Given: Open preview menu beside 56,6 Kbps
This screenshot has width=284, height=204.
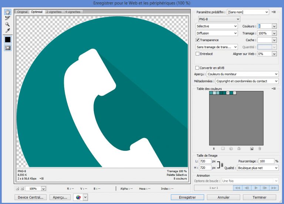Looking at the screenshot, I should (x=42, y=178).
